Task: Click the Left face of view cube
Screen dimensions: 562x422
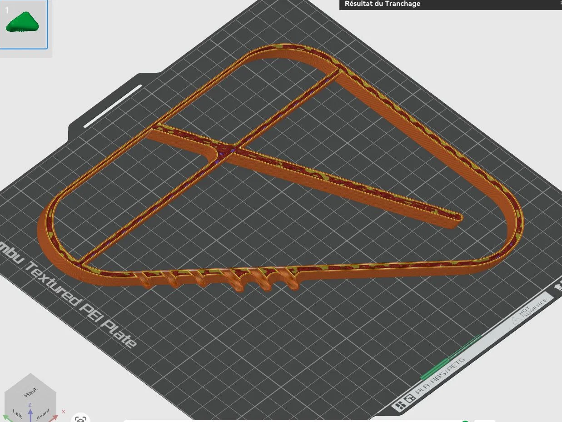Action: 17,413
